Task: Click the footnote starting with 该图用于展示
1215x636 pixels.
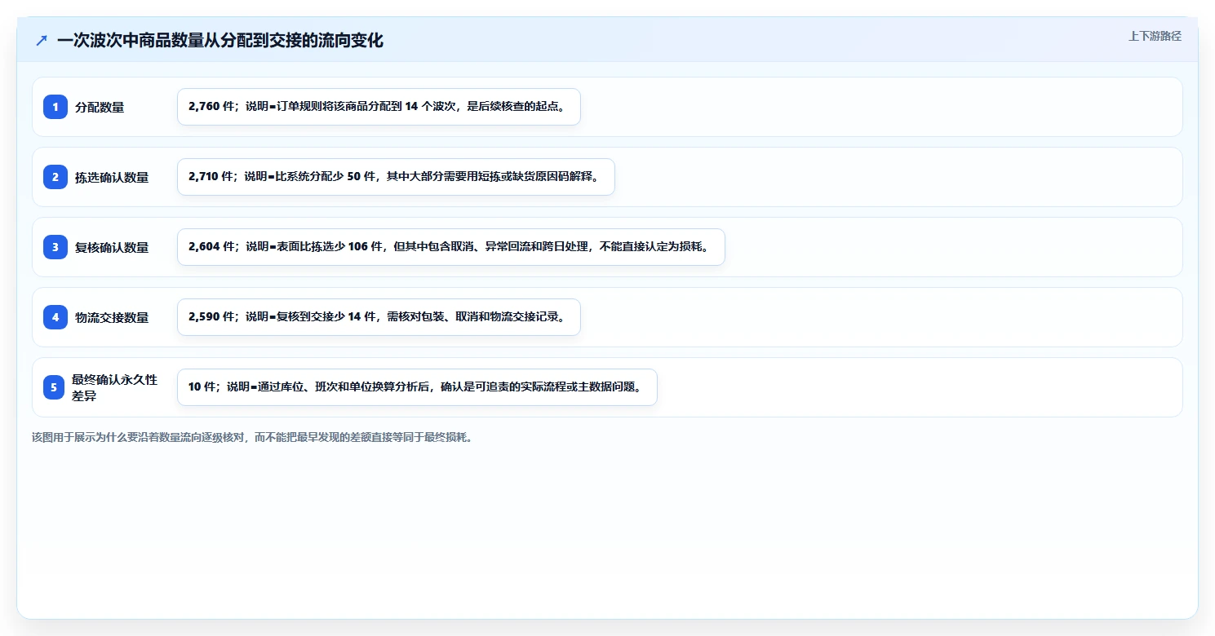Action: (x=252, y=437)
